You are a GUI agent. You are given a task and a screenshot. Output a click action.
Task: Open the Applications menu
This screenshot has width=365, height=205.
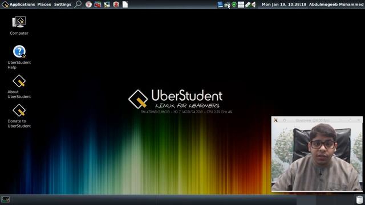point(22,5)
